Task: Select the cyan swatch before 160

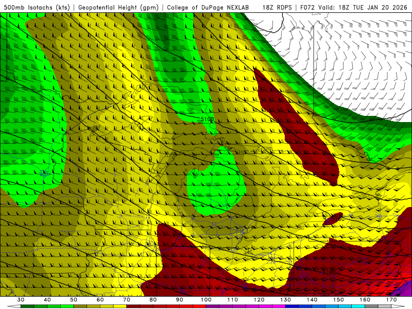Action: [x=358, y=306]
